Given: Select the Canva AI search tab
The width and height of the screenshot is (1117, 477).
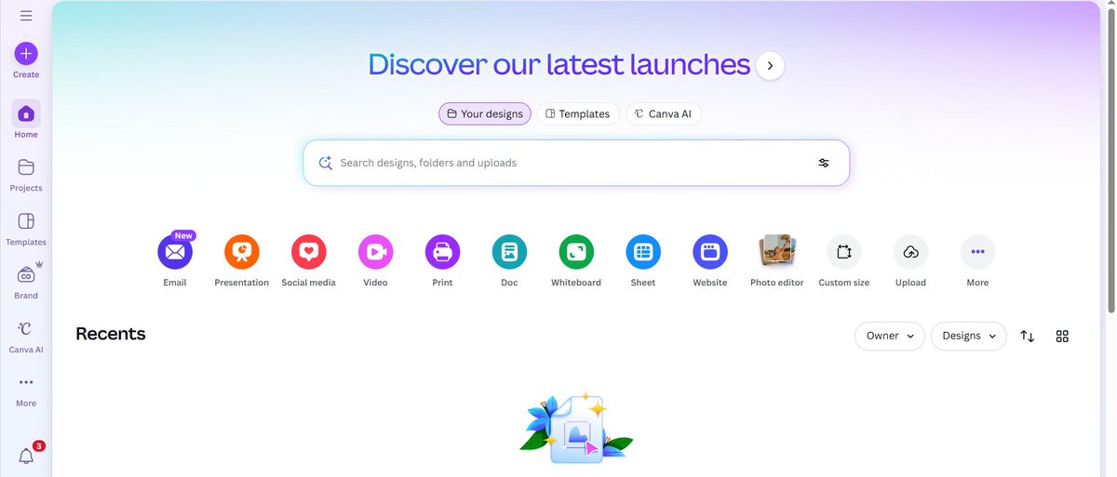Looking at the screenshot, I should pyautogui.click(x=664, y=113).
